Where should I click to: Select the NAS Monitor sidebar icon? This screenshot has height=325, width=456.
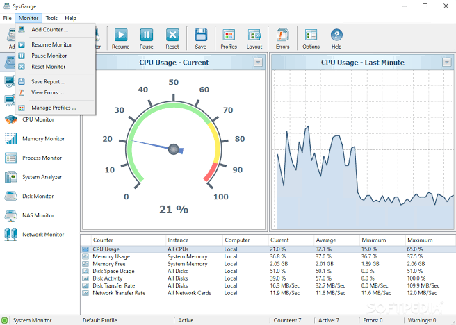pos(11,215)
